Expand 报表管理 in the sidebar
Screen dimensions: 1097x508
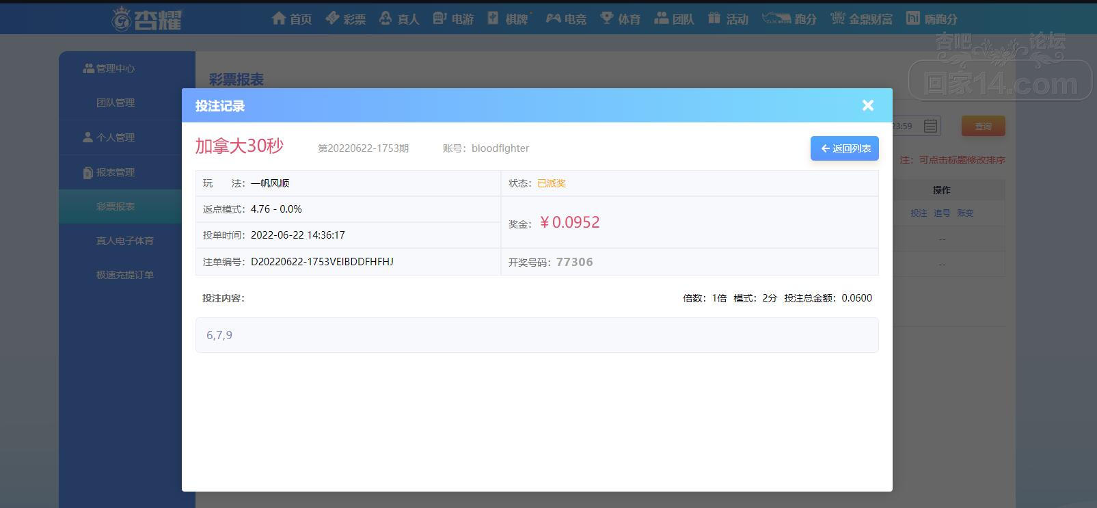[x=109, y=172]
